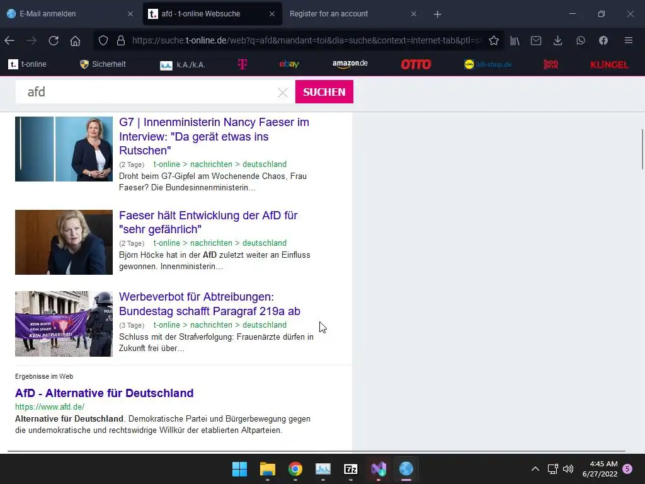645x484 pixels.
Task: Click the 'Ergebnisse im Web' heading
Action: [x=44, y=376]
